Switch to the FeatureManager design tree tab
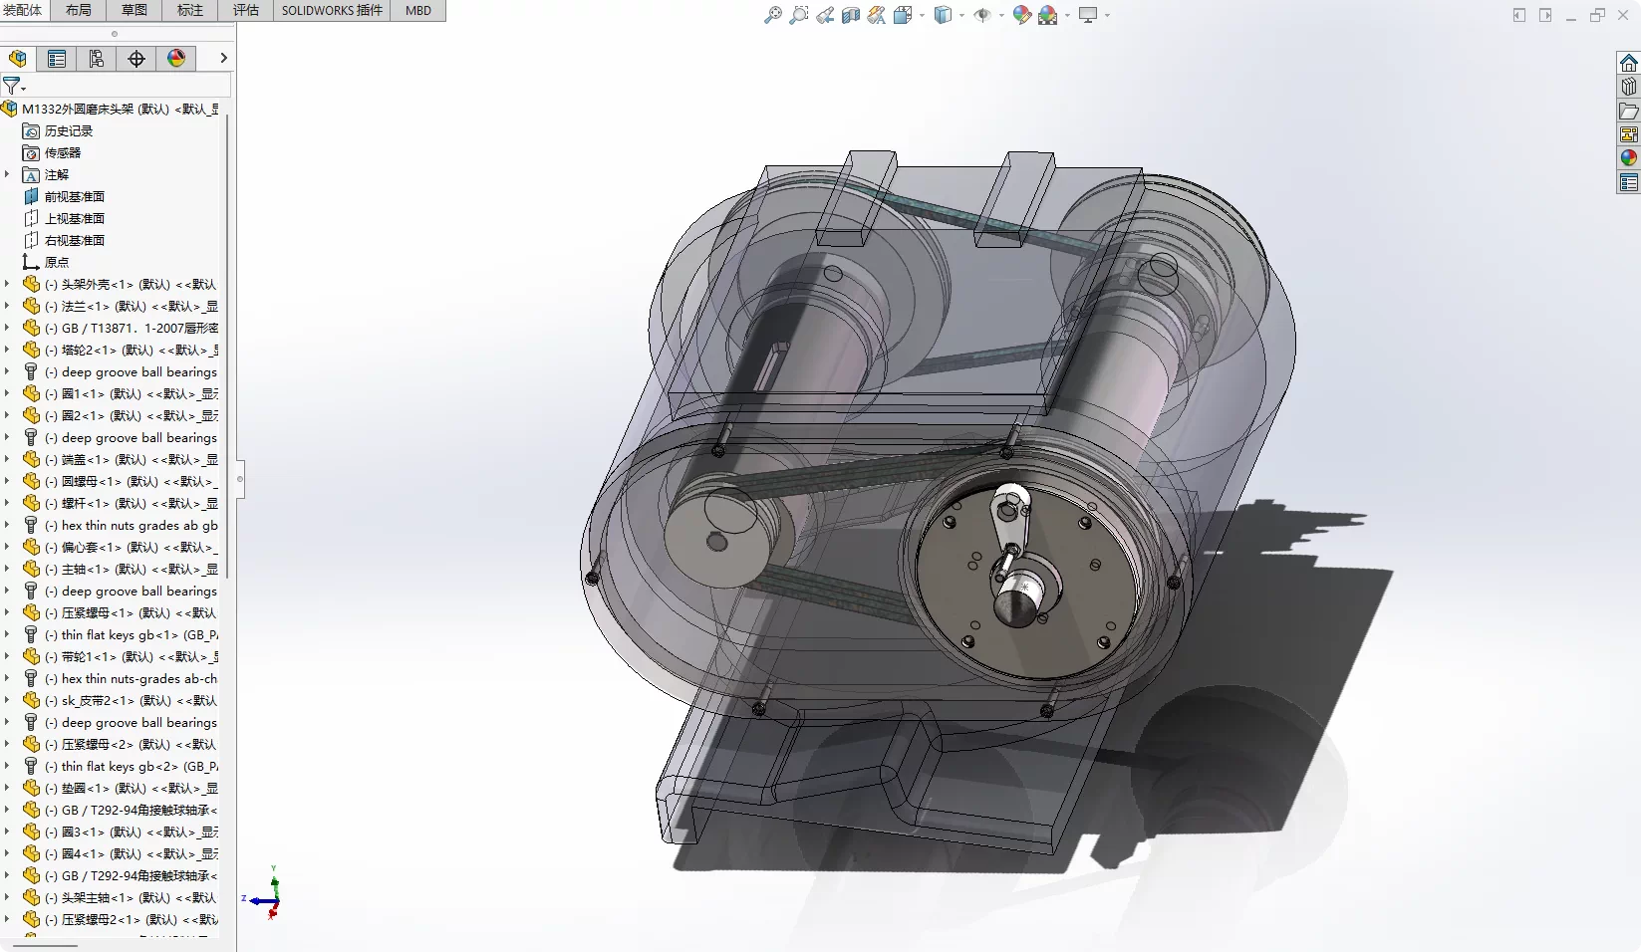Image resolution: width=1641 pixels, height=952 pixels. click(x=18, y=59)
